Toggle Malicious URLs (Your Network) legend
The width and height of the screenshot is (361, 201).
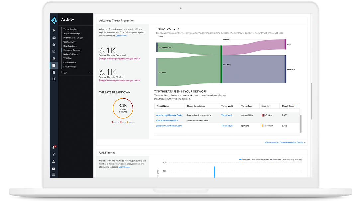click(256, 159)
